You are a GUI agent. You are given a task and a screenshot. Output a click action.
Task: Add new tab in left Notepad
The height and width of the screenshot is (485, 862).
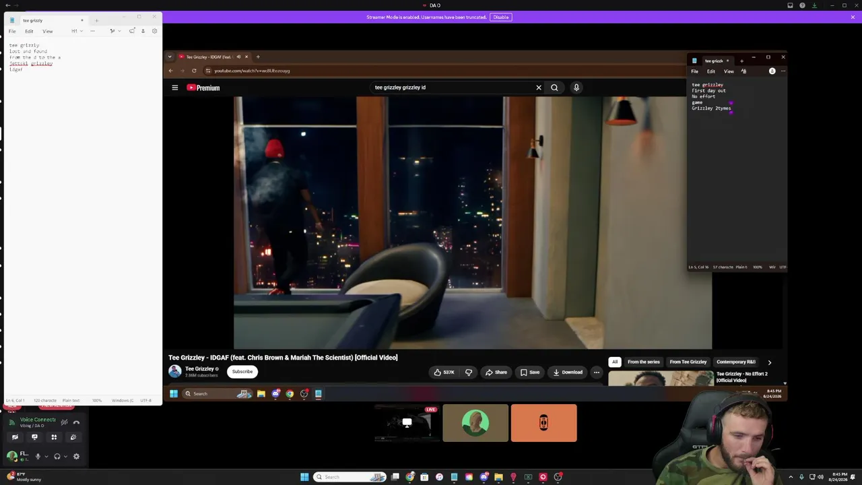click(96, 20)
